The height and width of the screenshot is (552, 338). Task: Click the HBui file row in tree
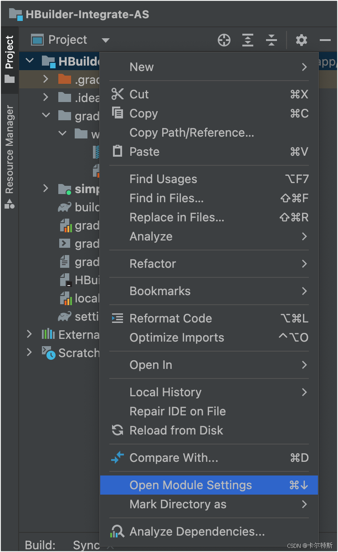(79, 280)
